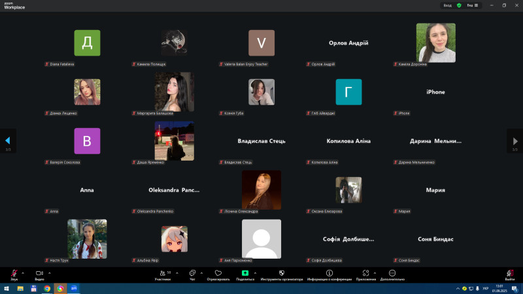Screen dimensions: 523x294
Task: Unmute the microphone (Звук)
Action: tap(14, 273)
